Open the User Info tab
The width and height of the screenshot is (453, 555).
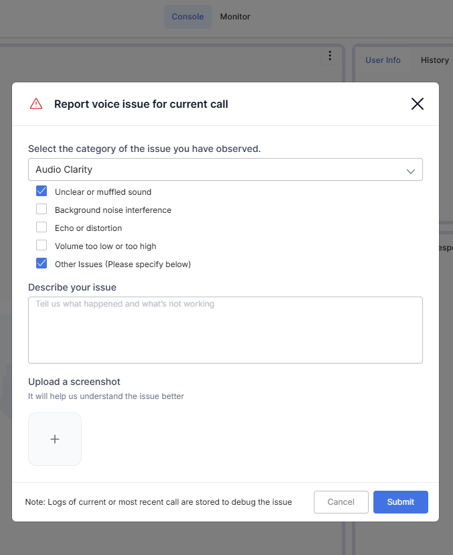(x=383, y=60)
